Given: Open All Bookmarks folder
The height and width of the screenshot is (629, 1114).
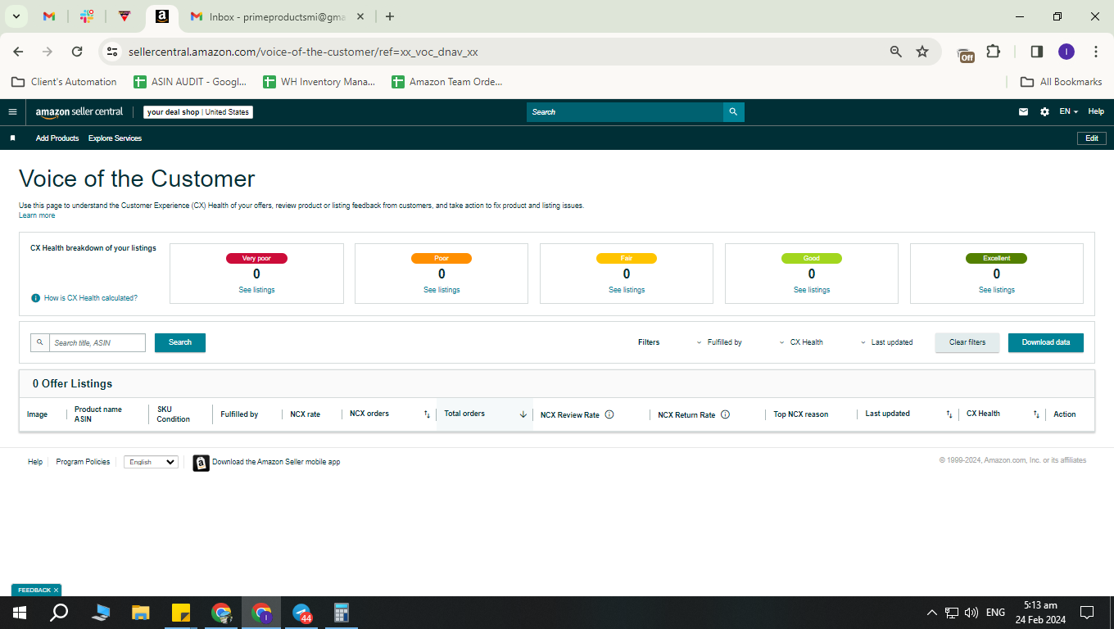Looking at the screenshot, I should [1062, 82].
